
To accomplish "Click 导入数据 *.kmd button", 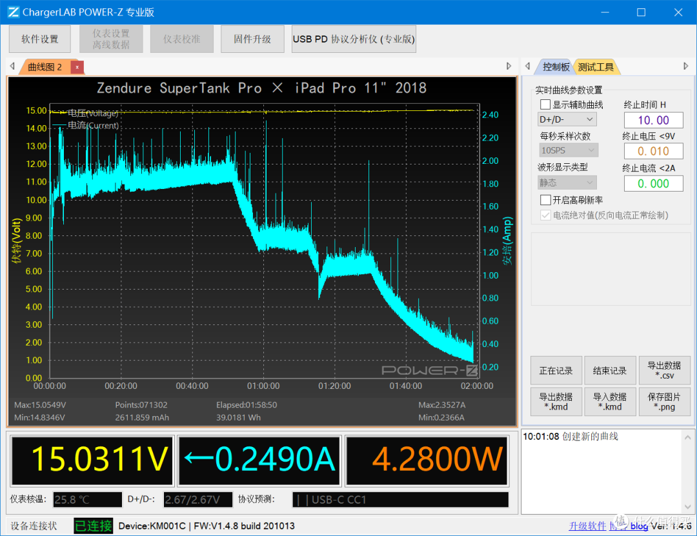I will (610, 402).
